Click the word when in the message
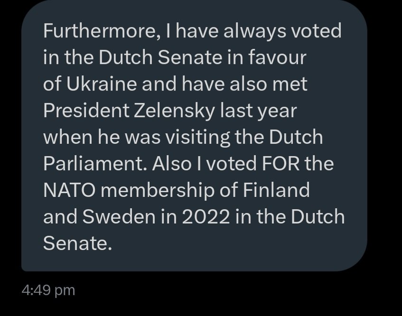402x316 pixels. 68,137
